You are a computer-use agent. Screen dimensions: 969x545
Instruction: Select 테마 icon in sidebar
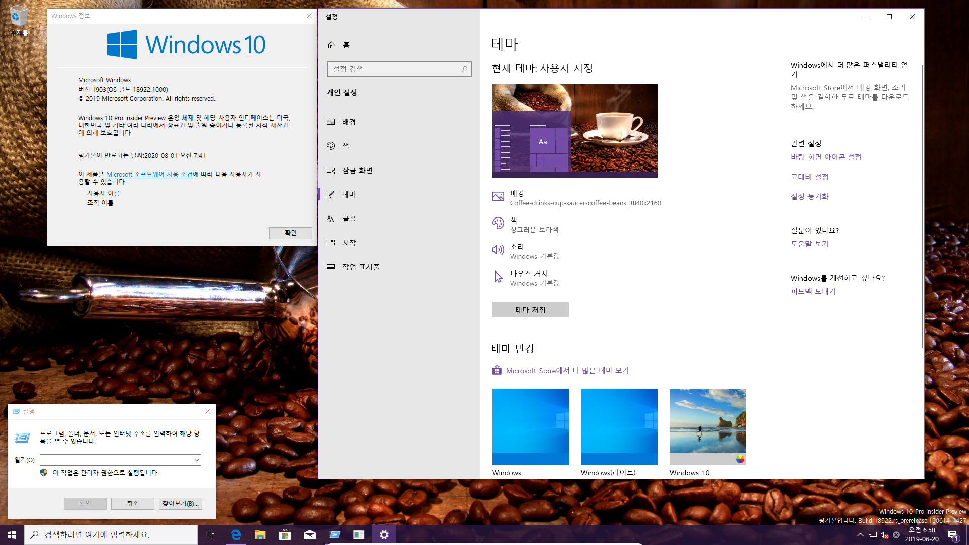click(x=331, y=195)
